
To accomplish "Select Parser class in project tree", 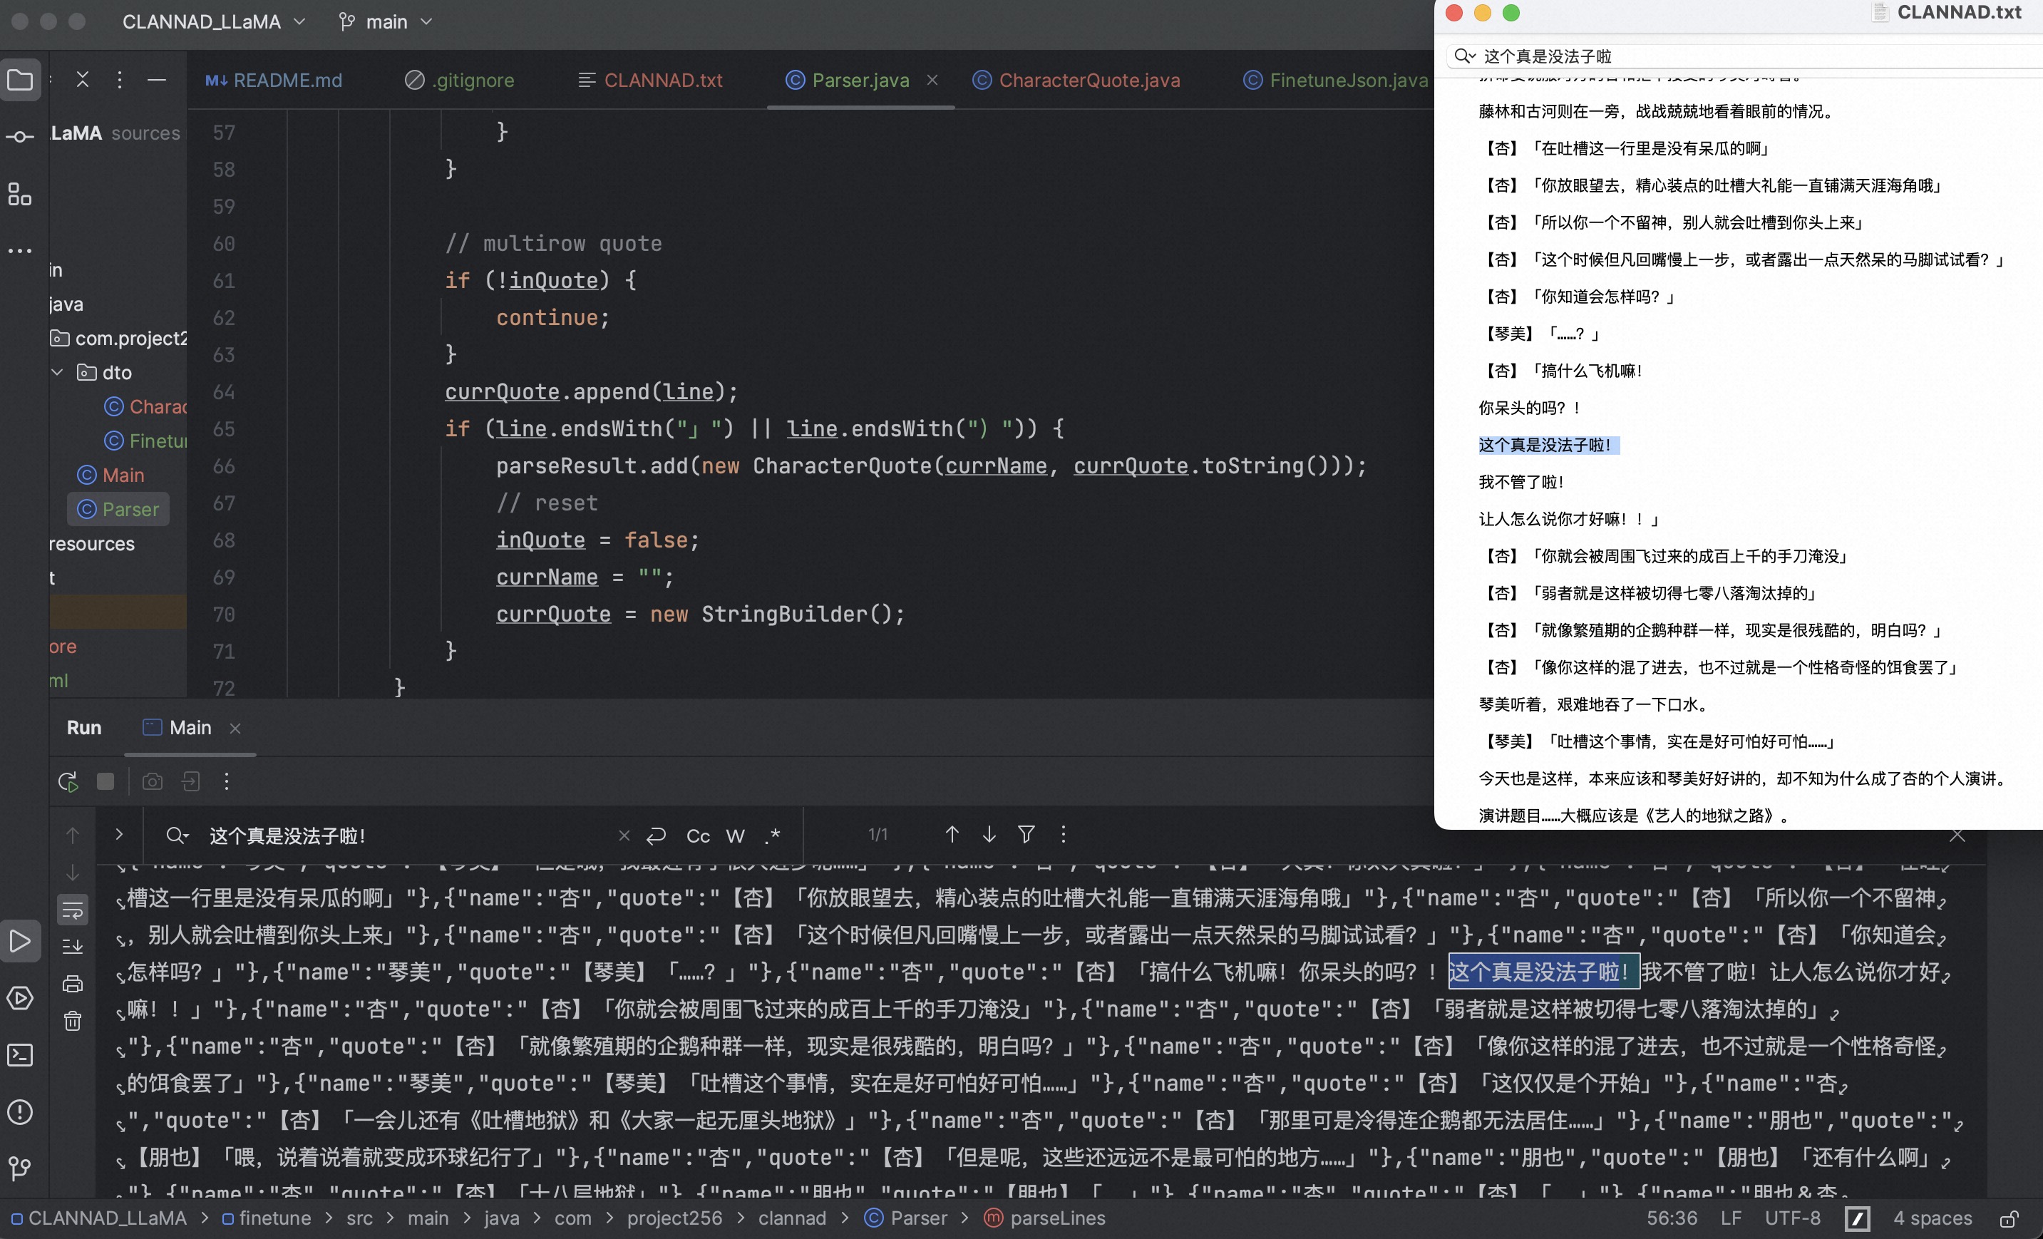I will (118, 509).
